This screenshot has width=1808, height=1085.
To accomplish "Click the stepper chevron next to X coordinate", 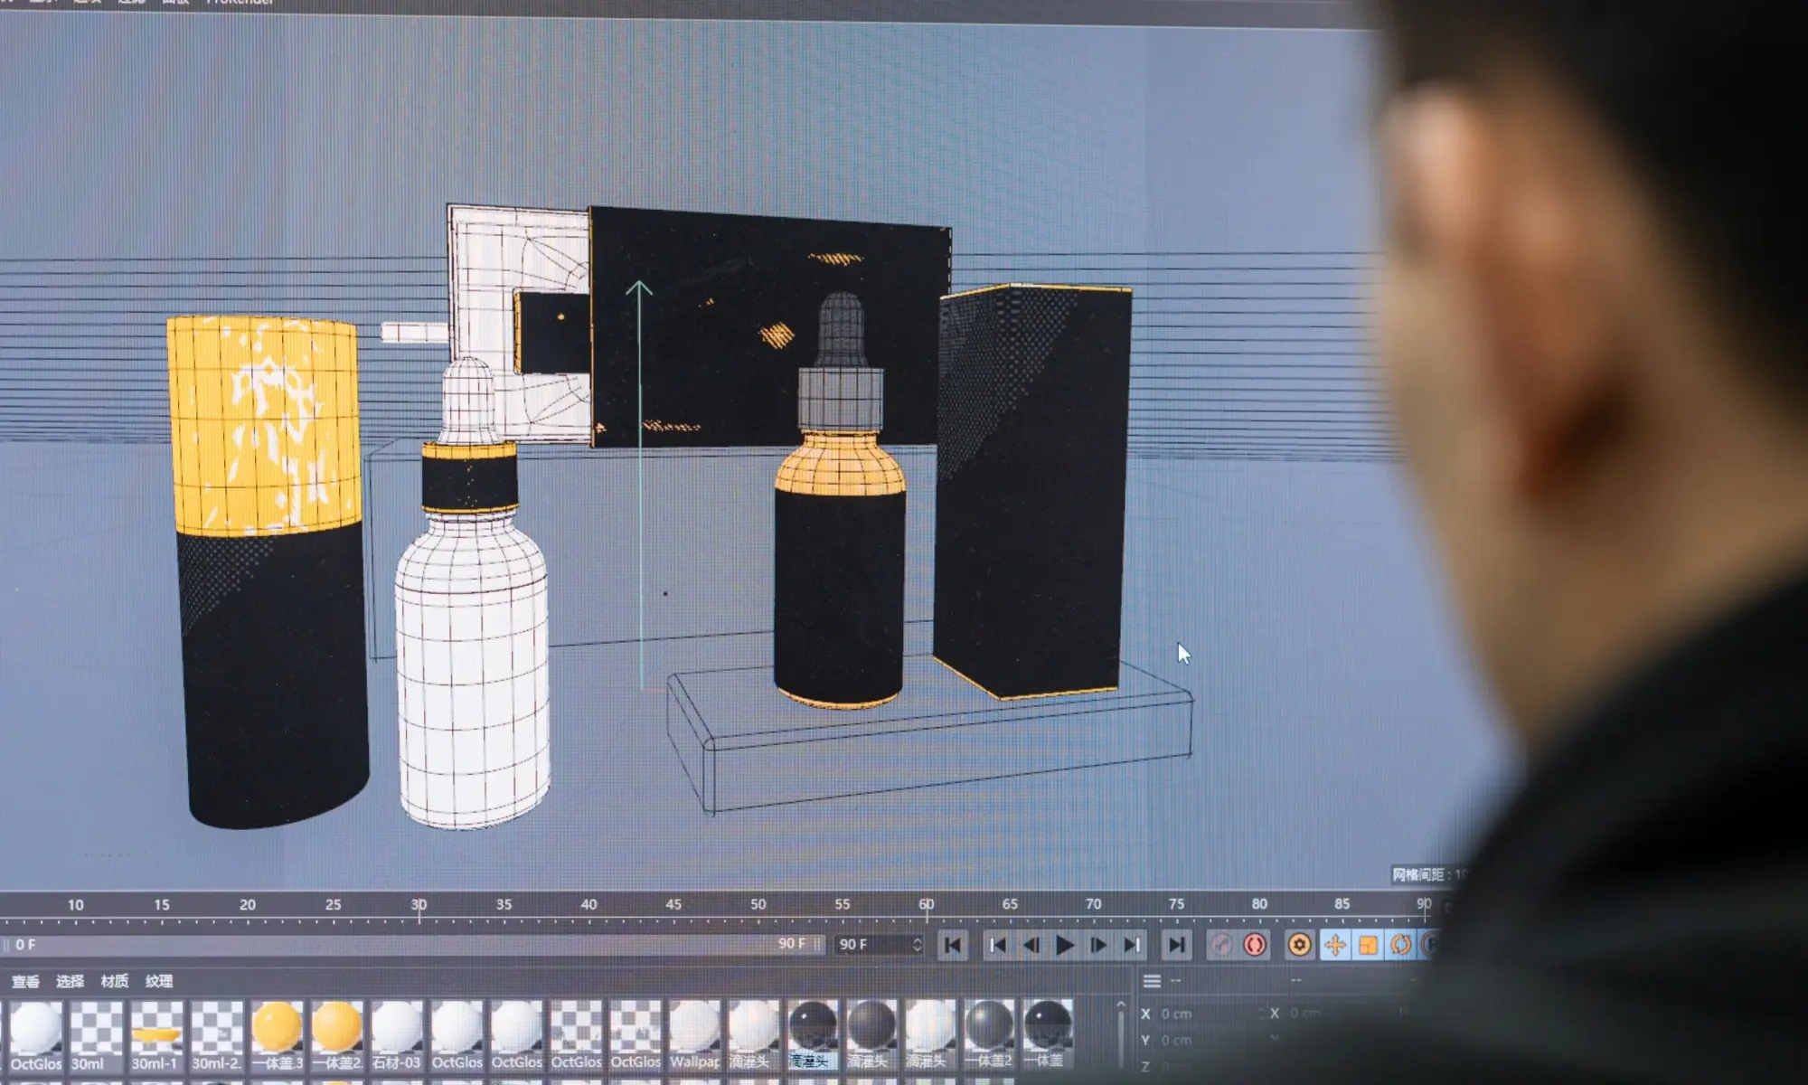I will click(1261, 1014).
